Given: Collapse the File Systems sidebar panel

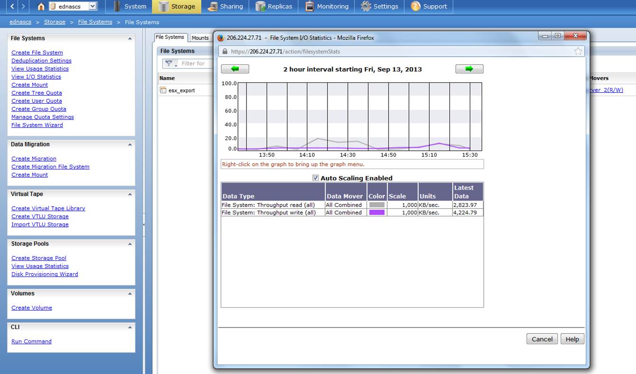Looking at the screenshot, I should [x=130, y=39].
